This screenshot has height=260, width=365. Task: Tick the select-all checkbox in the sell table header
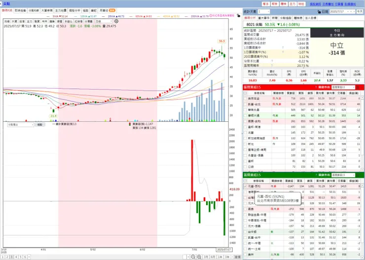click(245, 181)
